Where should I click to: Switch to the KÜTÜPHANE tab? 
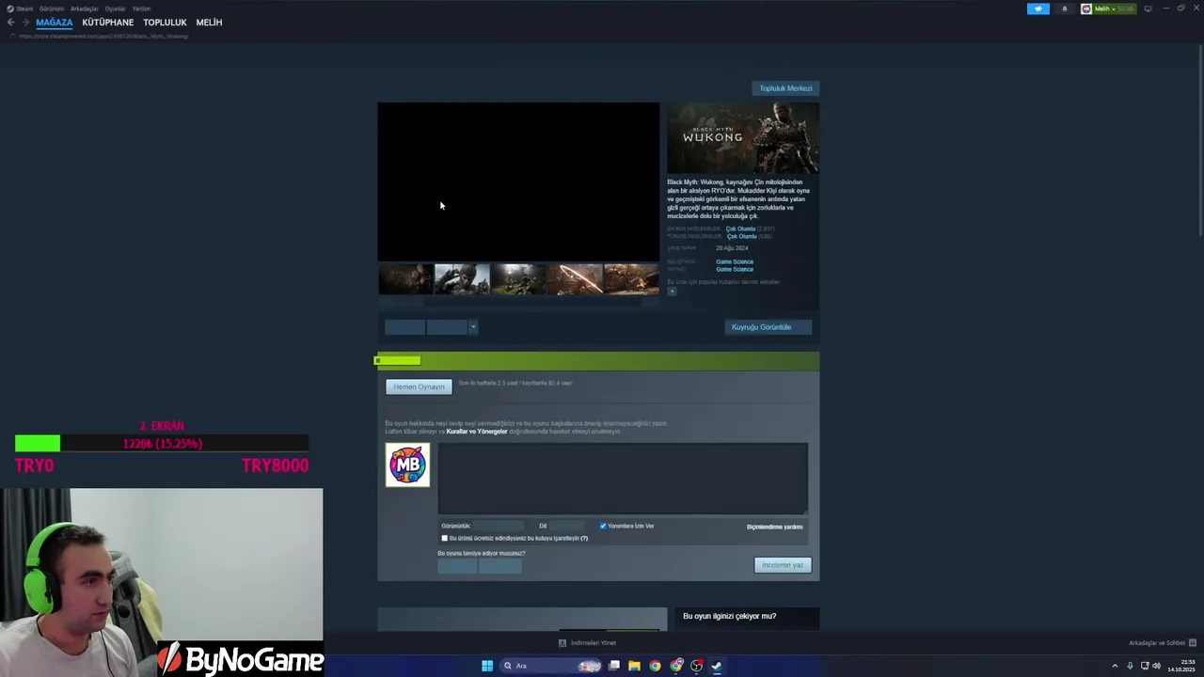tap(108, 23)
